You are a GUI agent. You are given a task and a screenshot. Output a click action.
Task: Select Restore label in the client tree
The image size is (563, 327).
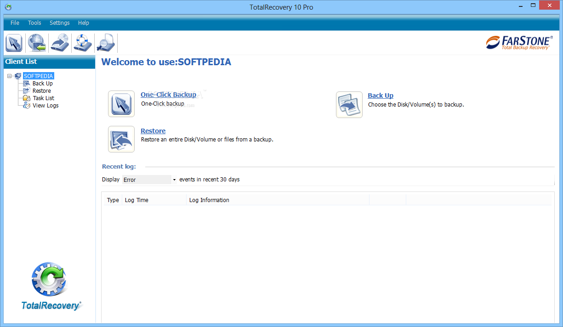42,91
